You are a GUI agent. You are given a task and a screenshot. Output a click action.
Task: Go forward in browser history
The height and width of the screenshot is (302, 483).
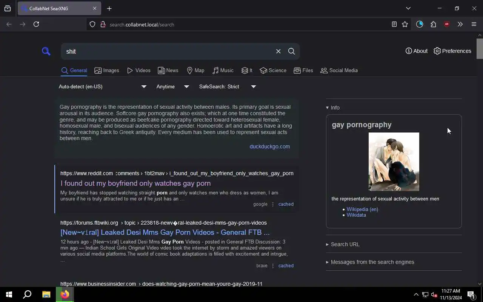tap(23, 24)
